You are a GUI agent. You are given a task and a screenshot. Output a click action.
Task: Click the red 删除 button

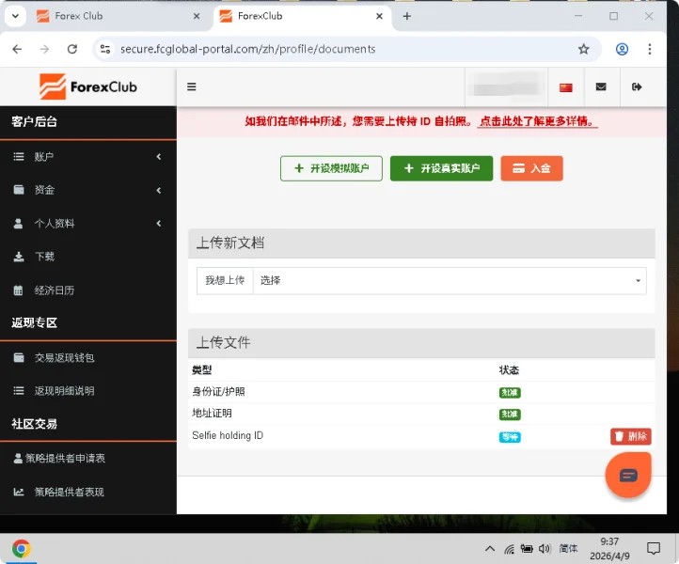pyautogui.click(x=631, y=436)
